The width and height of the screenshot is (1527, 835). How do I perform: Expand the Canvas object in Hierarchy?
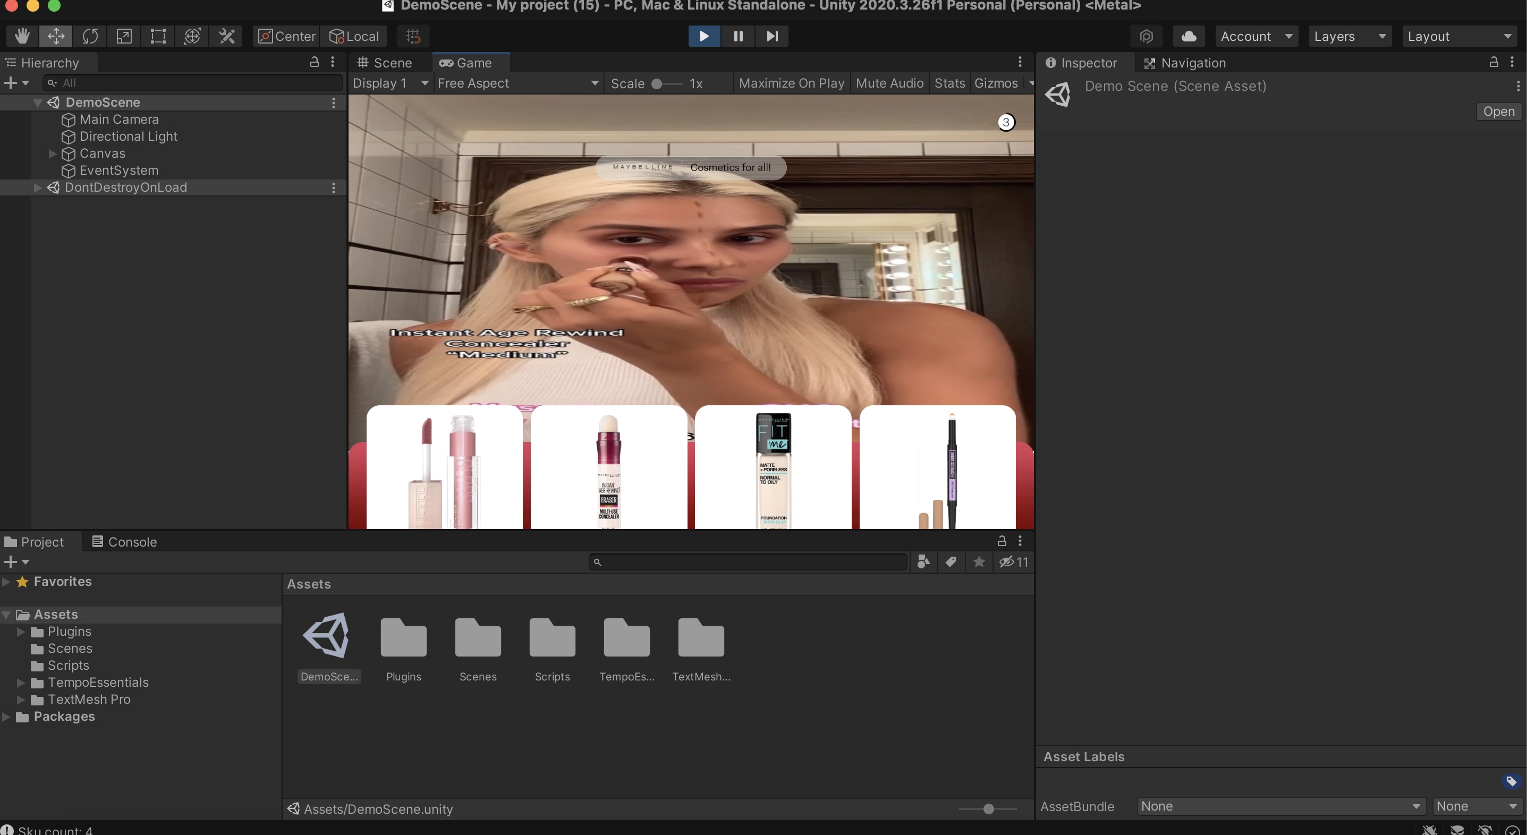point(52,154)
